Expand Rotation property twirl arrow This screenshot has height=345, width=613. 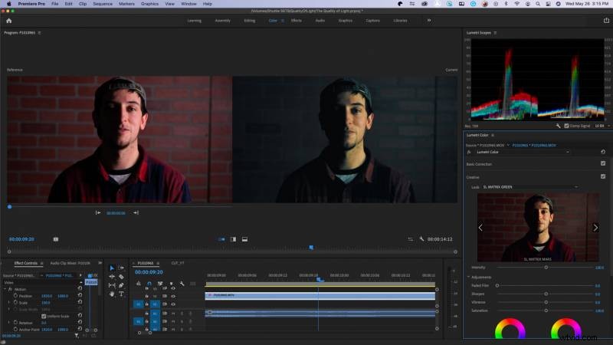(x=9, y=323)
